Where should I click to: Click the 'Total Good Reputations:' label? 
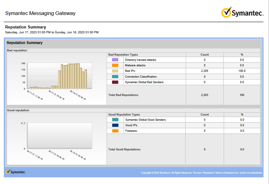[124, 149]
